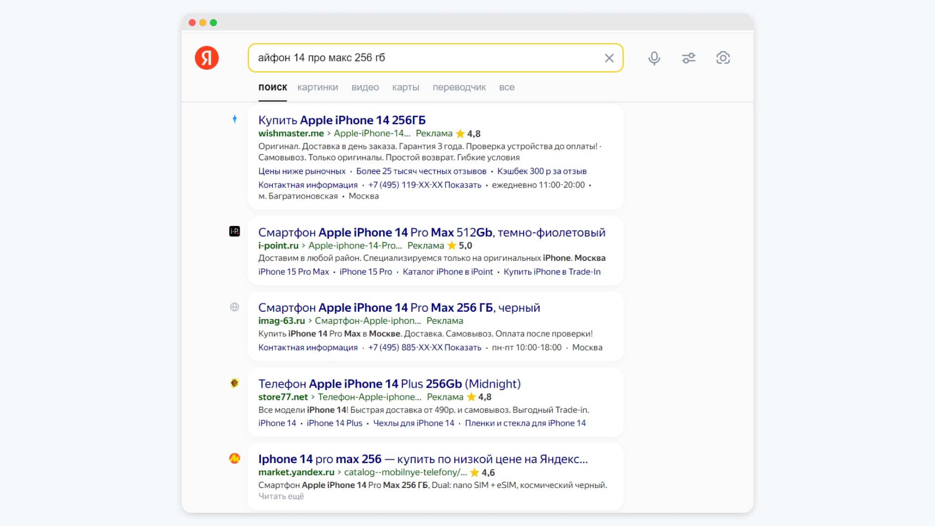Launch image search camera icon
This screenshot has height=526, width=935.
coord(723,58)
